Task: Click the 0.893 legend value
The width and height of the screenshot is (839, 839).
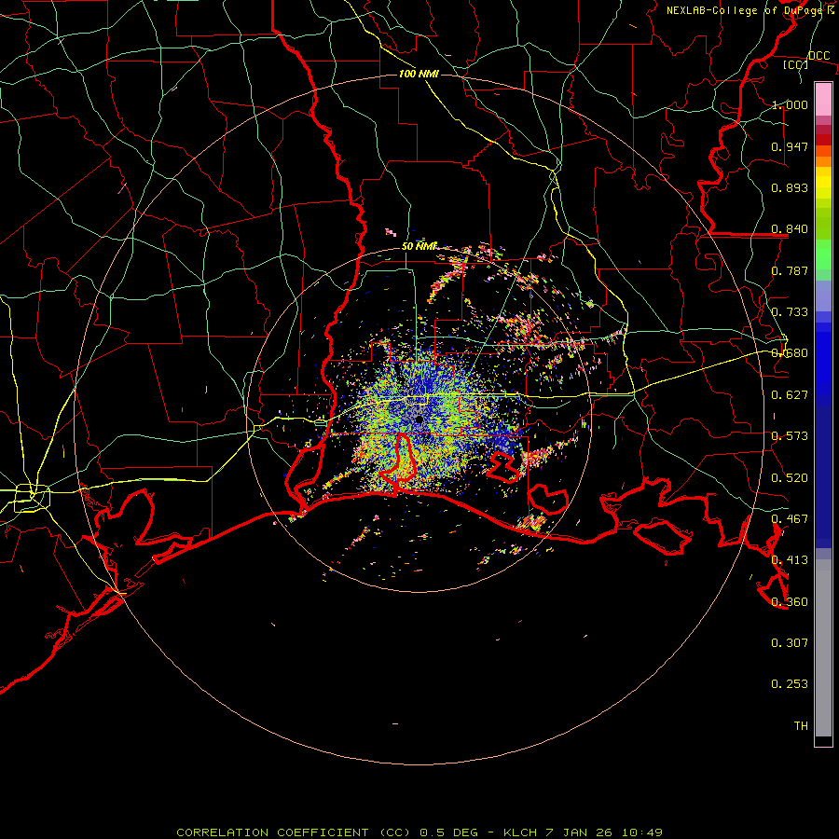Action: coord(790,187)
